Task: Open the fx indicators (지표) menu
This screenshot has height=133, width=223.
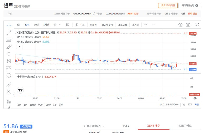Action: click(x=80, y=25)
